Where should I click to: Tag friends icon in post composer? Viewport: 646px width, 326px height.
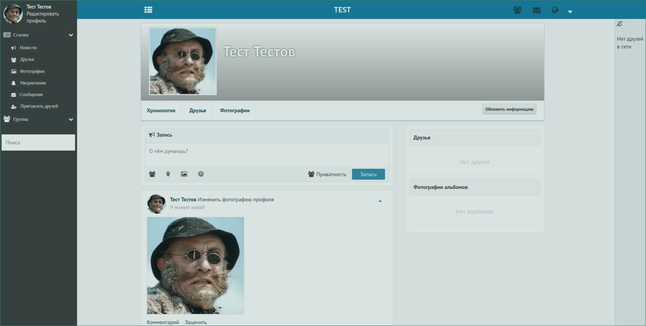tap(152, 174)
